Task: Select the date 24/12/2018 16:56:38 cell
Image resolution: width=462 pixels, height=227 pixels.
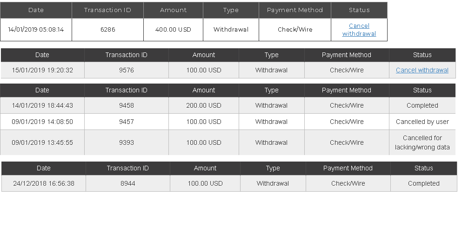Action: (x=44, y=183)
